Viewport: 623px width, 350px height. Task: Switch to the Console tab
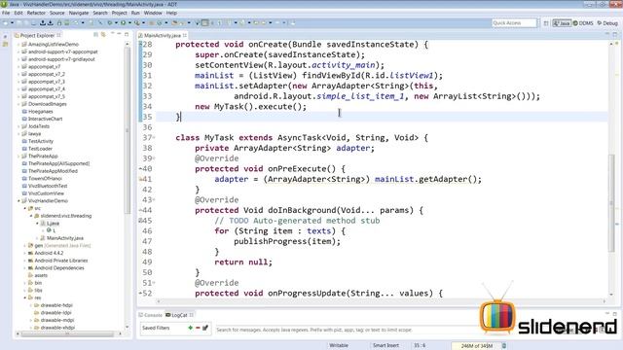[150, 315]
